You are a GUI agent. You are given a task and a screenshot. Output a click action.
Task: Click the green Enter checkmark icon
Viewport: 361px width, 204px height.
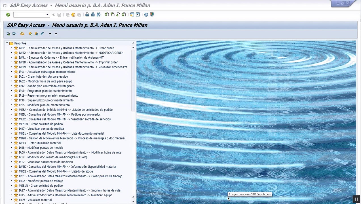tap(8, 15)
